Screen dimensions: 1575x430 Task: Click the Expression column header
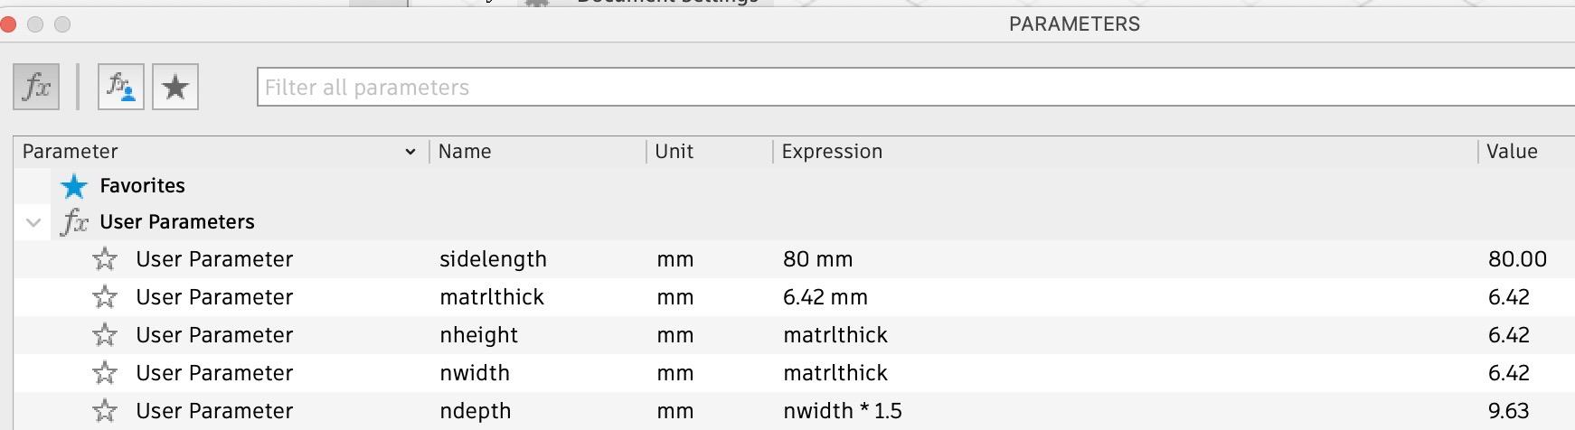pos(832,152)
